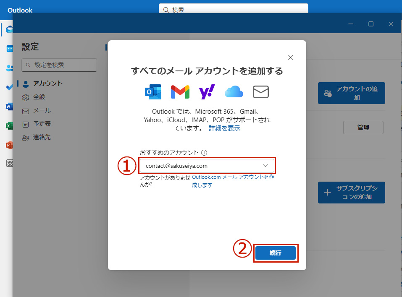Image resolution: width=402 pixels, height=297 pixels.
Task: Click the 設定 heading text
Action: (x=30, y=47)
